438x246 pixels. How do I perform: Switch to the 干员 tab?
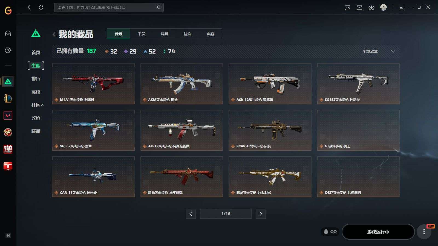pyautogui.click(x=142, y=34)
